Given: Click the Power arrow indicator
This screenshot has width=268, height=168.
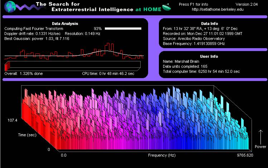Looking at the screenshot, I should pos(260,137).
